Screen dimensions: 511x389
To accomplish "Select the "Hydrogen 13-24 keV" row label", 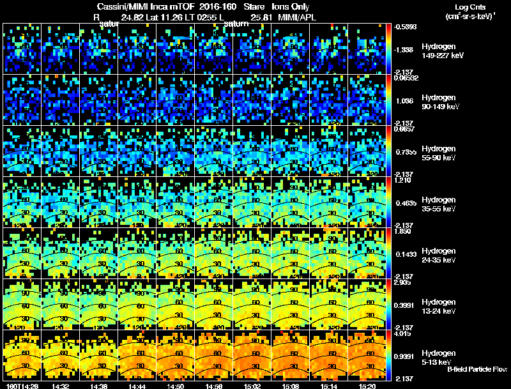I will (438, 307).
